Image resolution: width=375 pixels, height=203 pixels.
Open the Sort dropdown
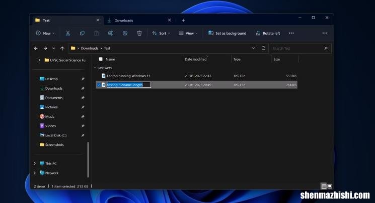(x=161, y=33)
